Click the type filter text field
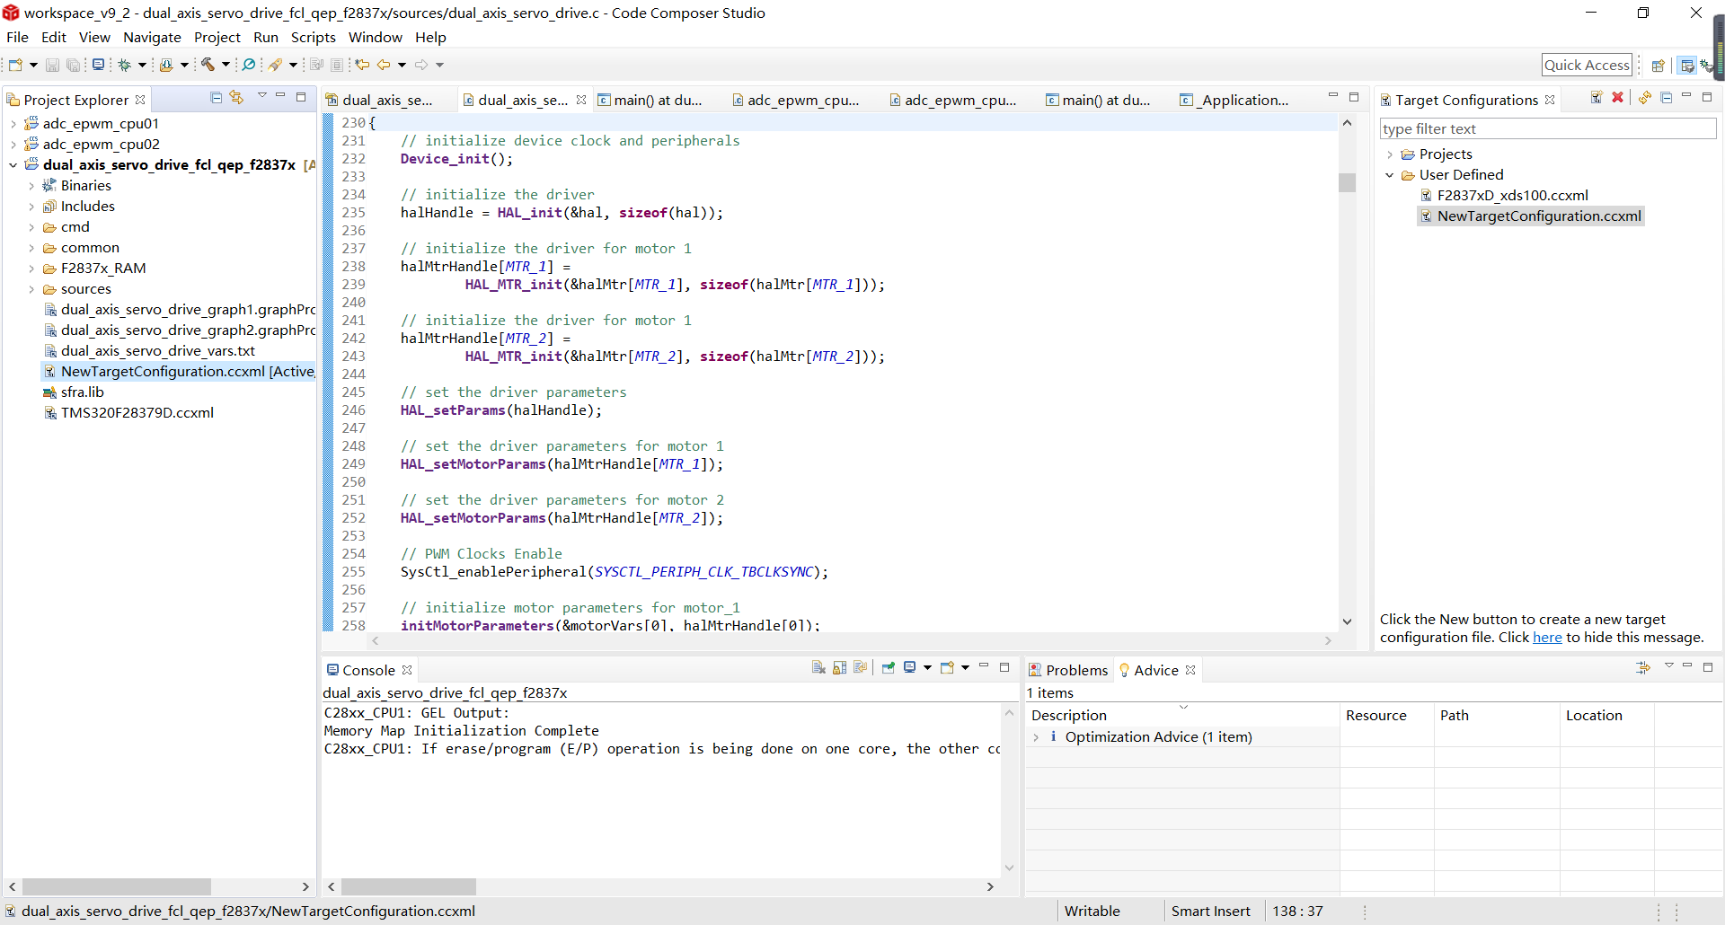Screen dimensions: 1725x925 click(x=1548, y=128)
